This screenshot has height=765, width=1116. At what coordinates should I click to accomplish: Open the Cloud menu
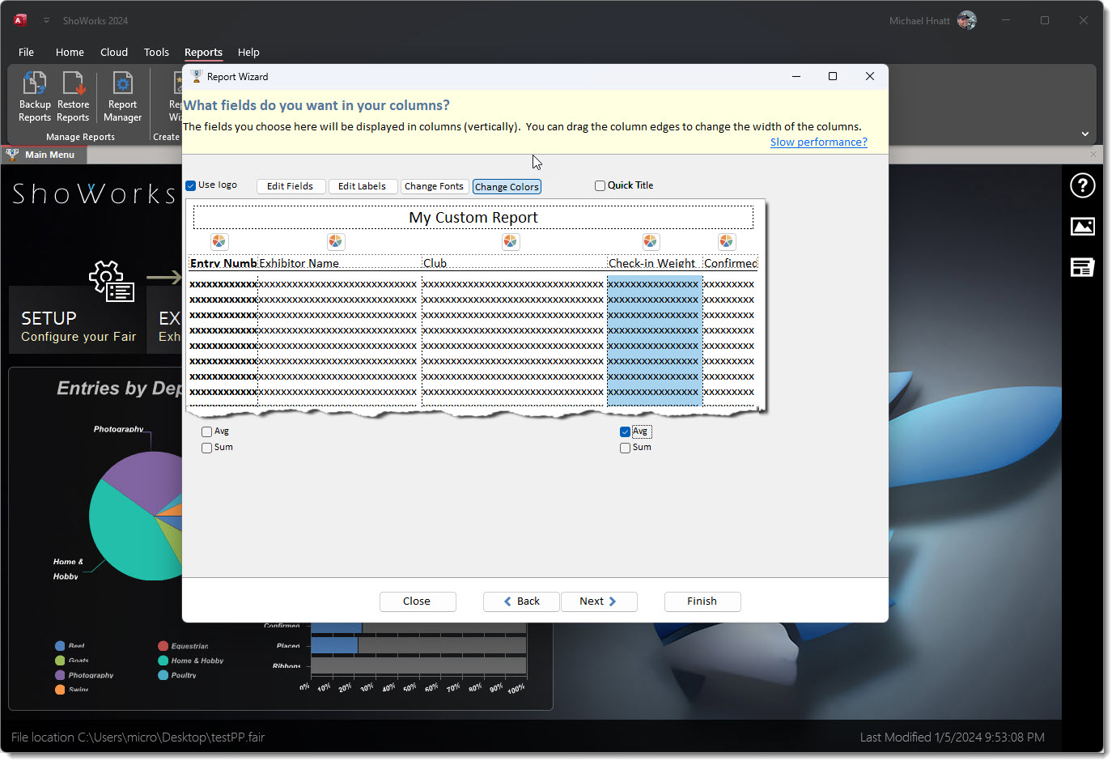point(114,52)
